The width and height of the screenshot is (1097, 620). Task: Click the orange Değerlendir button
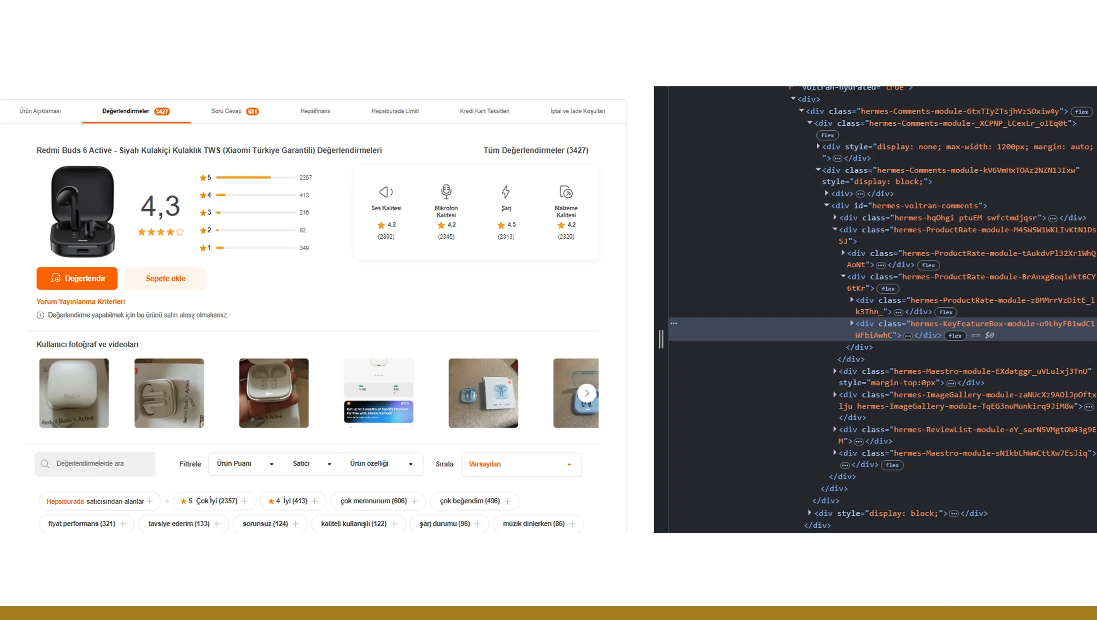[x=77, y=279]
